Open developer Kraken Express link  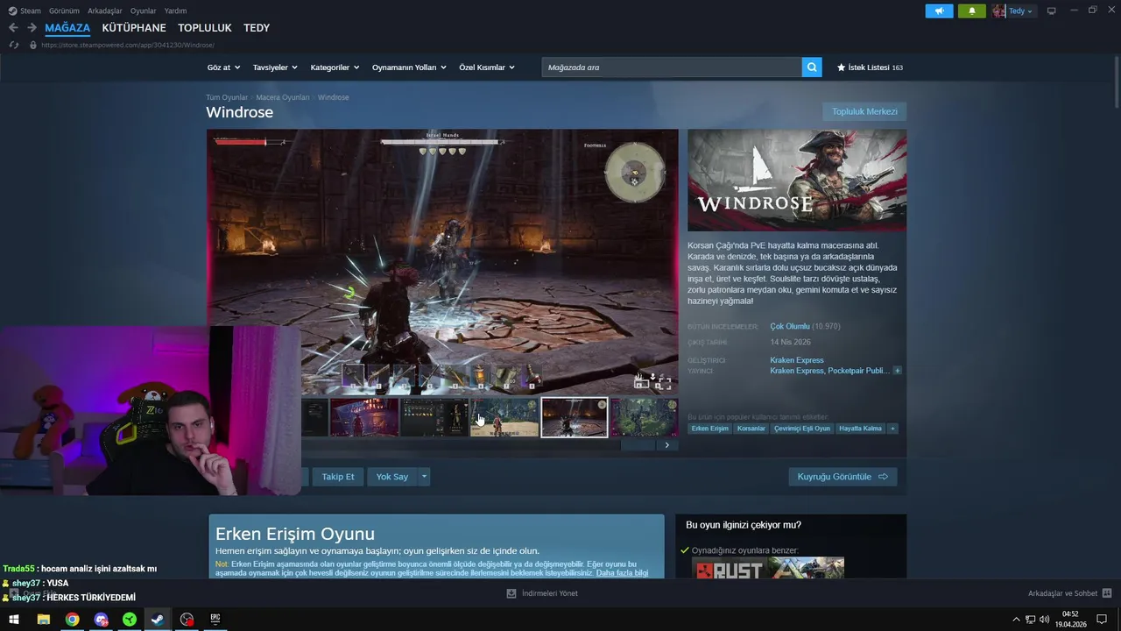click(x=797, y=360)
